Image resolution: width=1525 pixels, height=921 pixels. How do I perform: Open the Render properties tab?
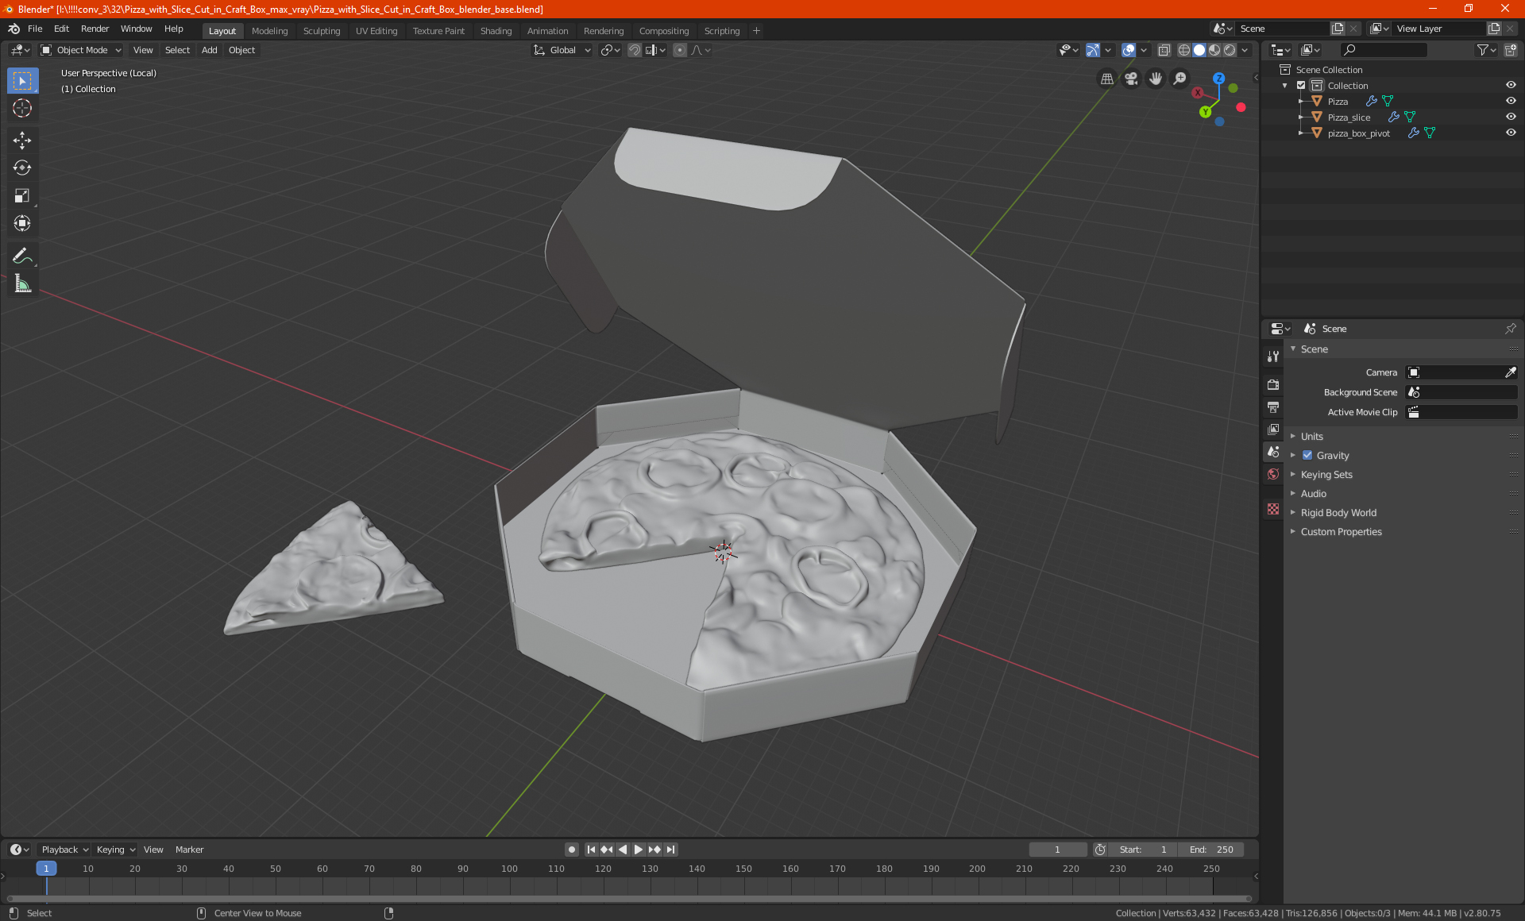pos(1273,384)
